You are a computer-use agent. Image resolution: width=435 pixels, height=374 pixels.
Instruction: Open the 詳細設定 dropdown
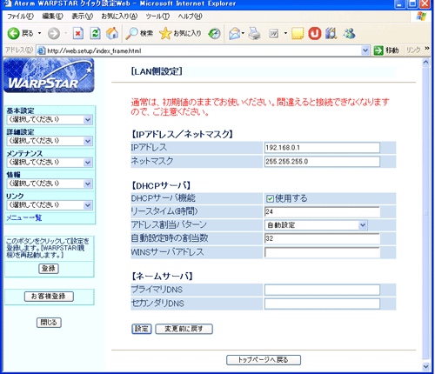tap(49, 141)
